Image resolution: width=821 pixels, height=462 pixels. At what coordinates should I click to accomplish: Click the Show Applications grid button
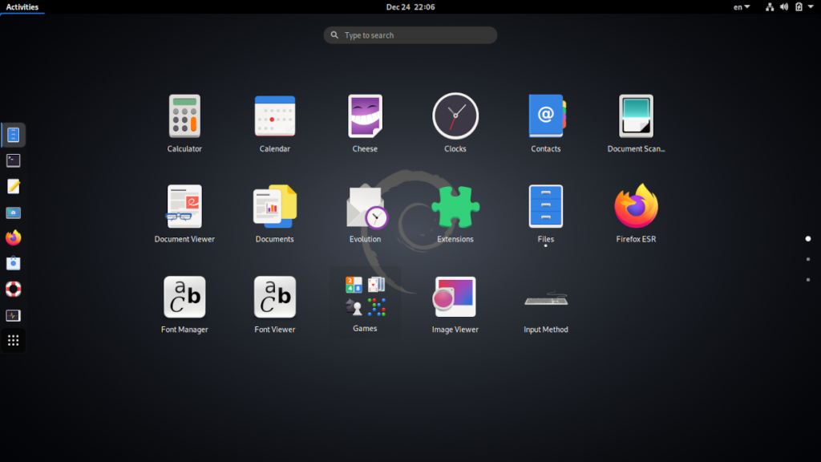click(13, 340)
